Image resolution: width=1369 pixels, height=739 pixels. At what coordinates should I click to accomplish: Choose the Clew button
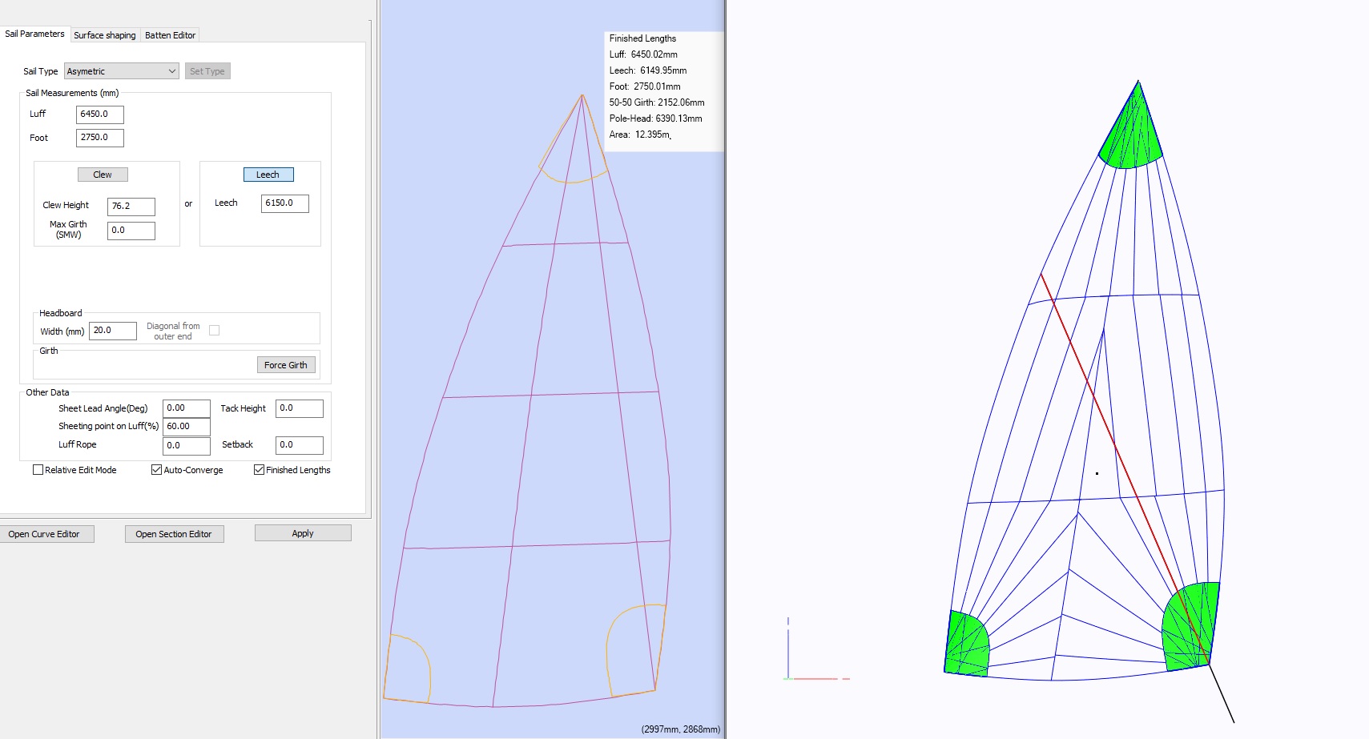pyautogui.click(x=103, y=175)
